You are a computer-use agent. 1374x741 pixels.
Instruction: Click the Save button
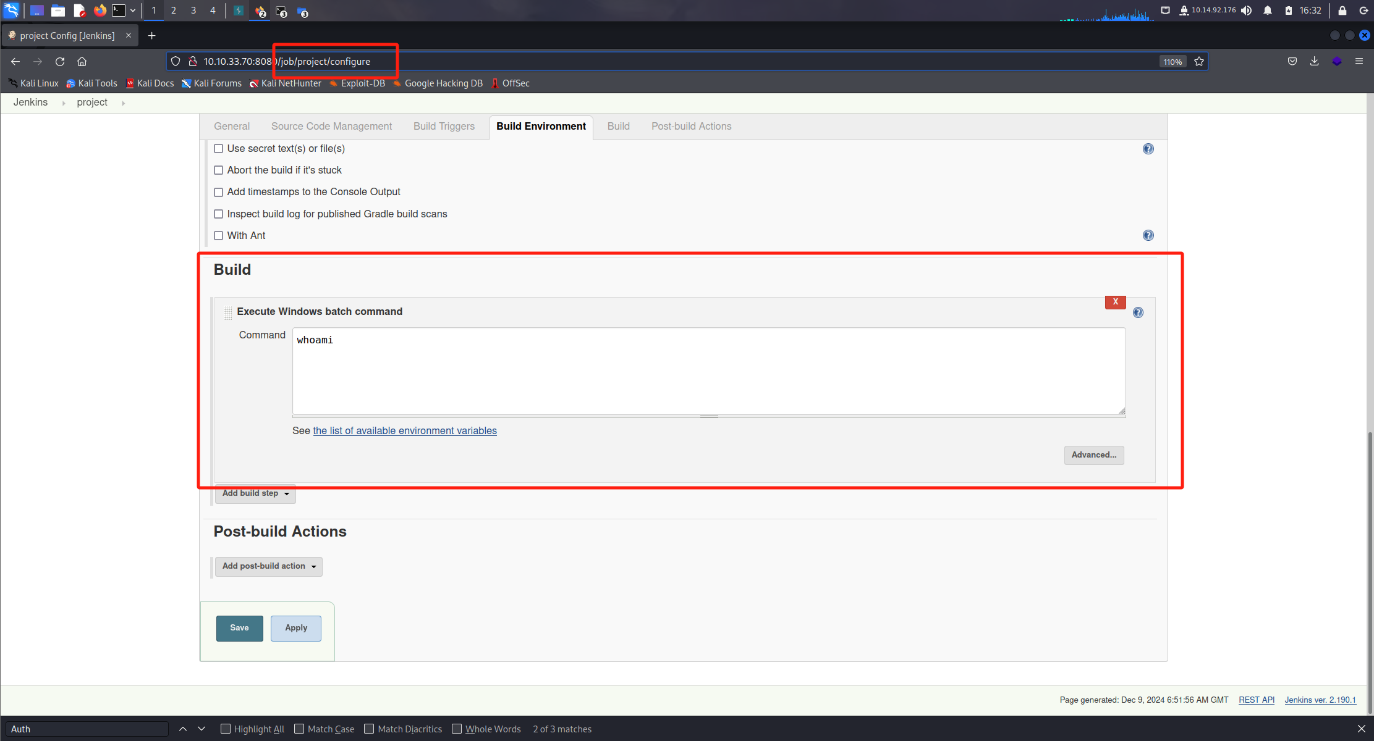pyautogui.click(x=239, y=628)
